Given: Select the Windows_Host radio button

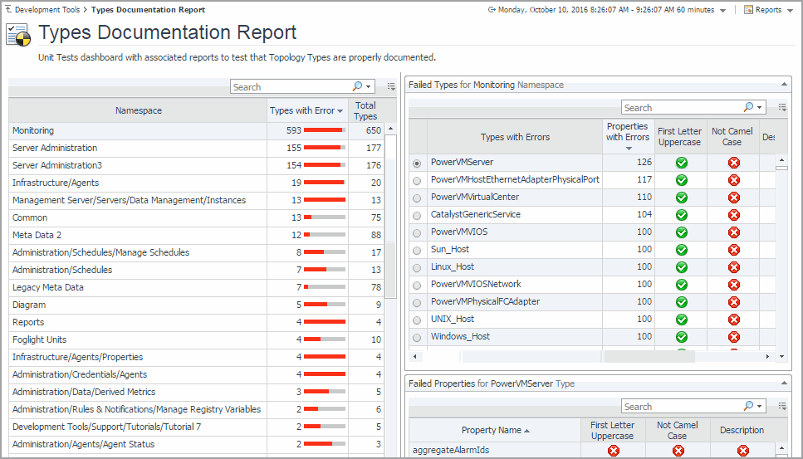Looking at the screenshot, I should tap(417, 337).
